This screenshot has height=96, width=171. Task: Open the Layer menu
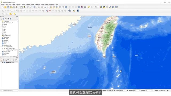14,5
